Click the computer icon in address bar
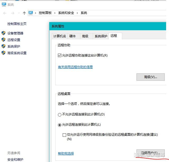The width and height of the screenshot is (169, 162). pyautogui.click(x=31, y=13)
